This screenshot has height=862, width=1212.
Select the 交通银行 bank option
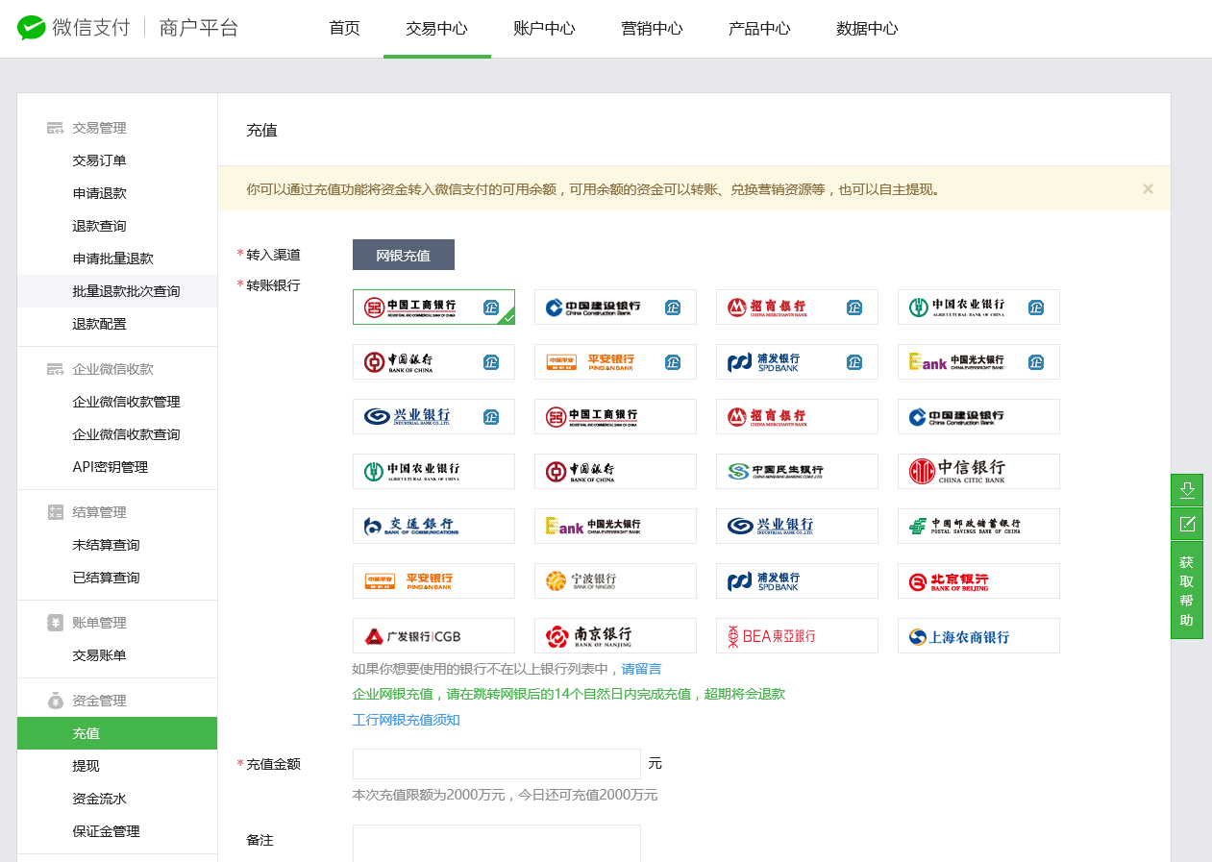pyautogui.click(x=433, y=527)
